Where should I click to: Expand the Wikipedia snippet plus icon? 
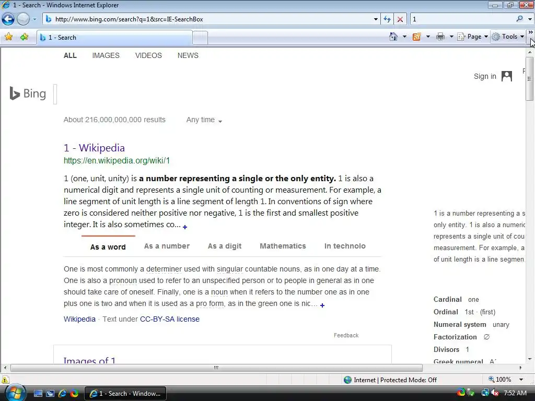coord(185,227)
